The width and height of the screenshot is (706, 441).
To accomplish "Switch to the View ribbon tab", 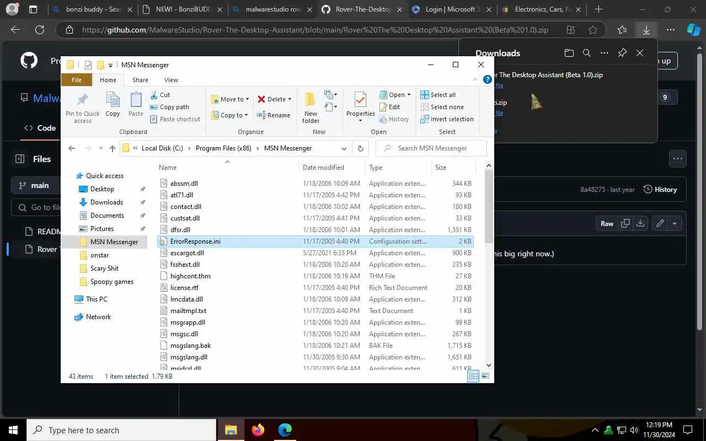I will pos(171,80).
